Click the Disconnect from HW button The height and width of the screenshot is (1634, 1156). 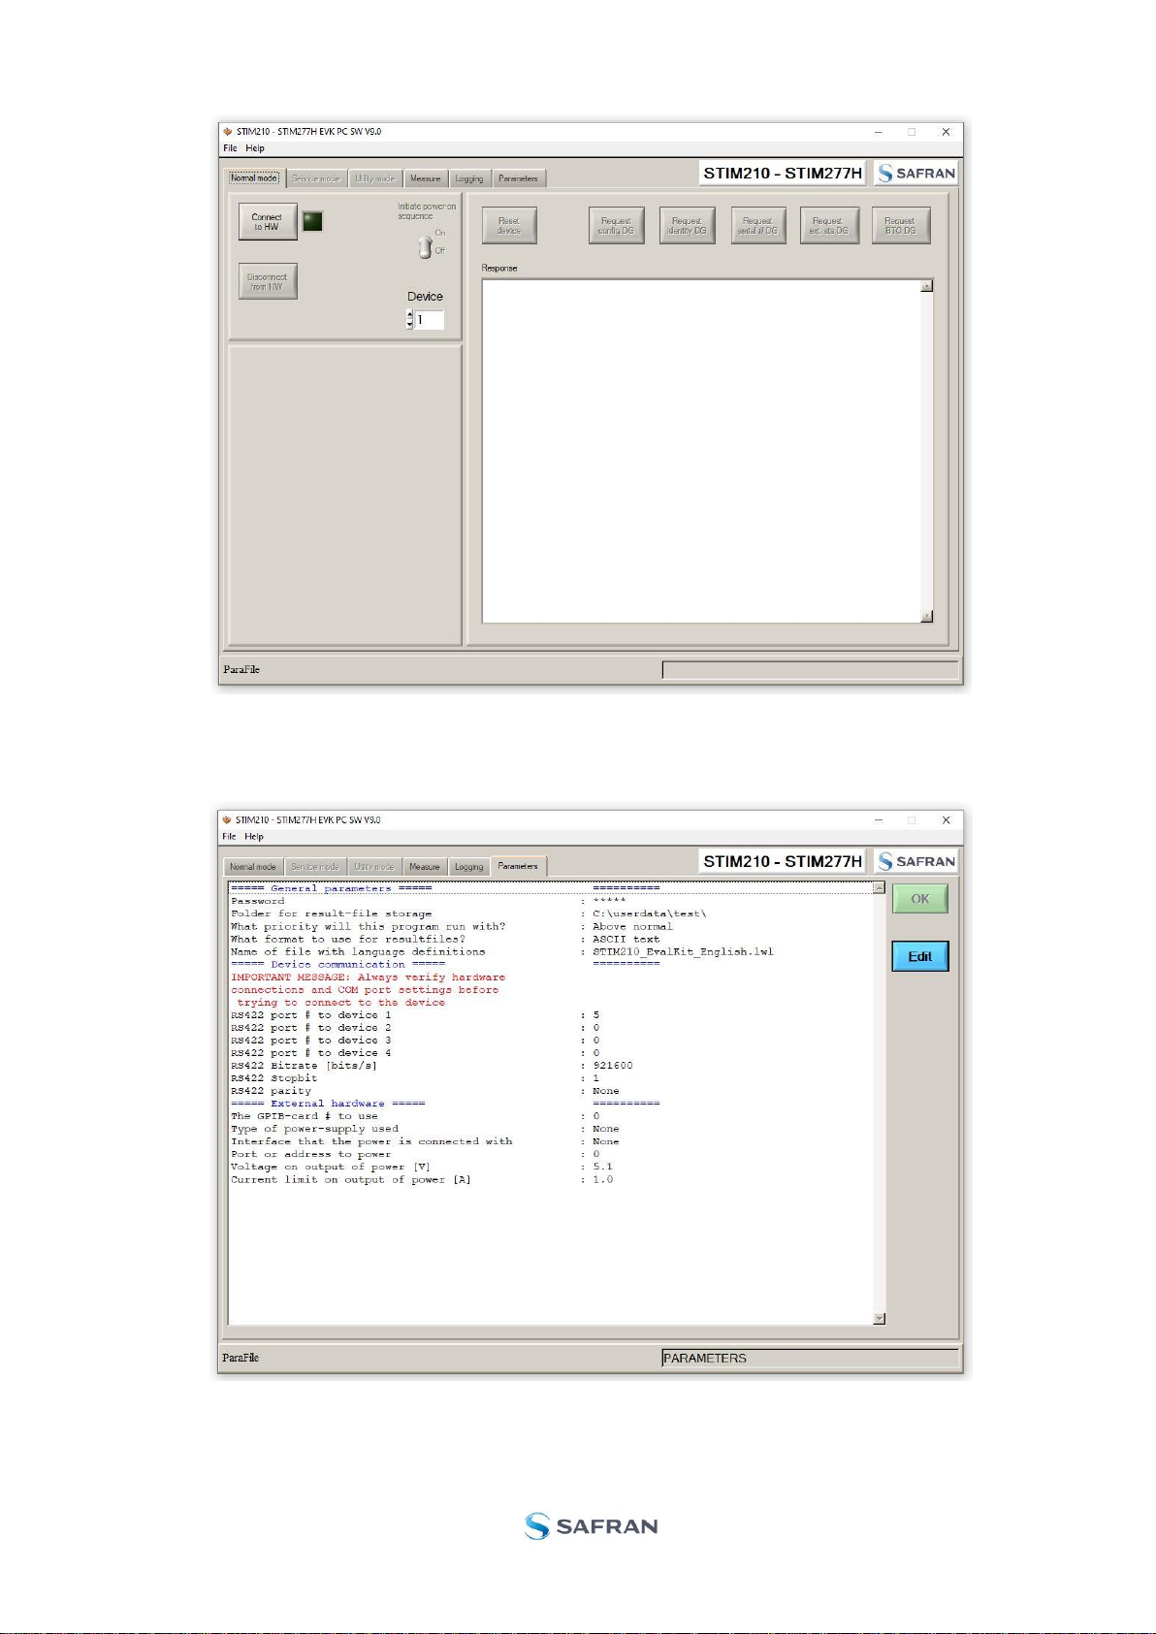(268, 281)
